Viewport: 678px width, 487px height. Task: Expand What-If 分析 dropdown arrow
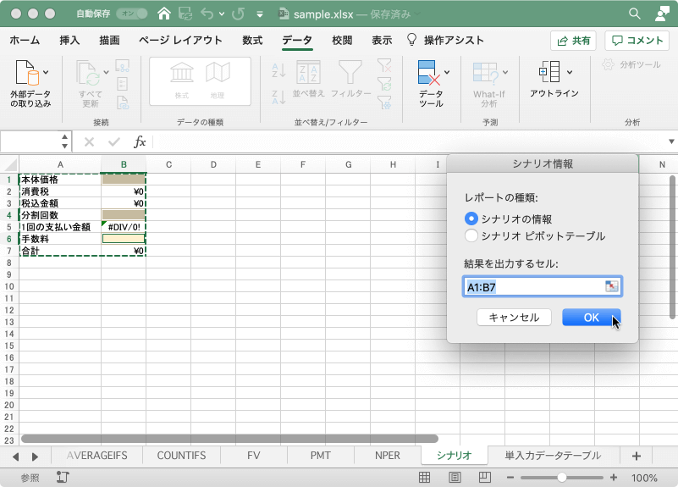pos(505,72)
